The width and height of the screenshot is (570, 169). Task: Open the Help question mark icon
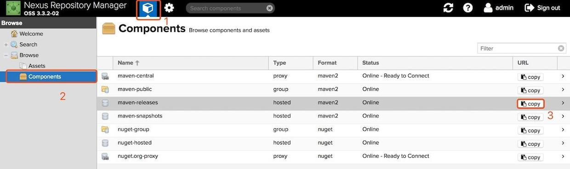468,8
